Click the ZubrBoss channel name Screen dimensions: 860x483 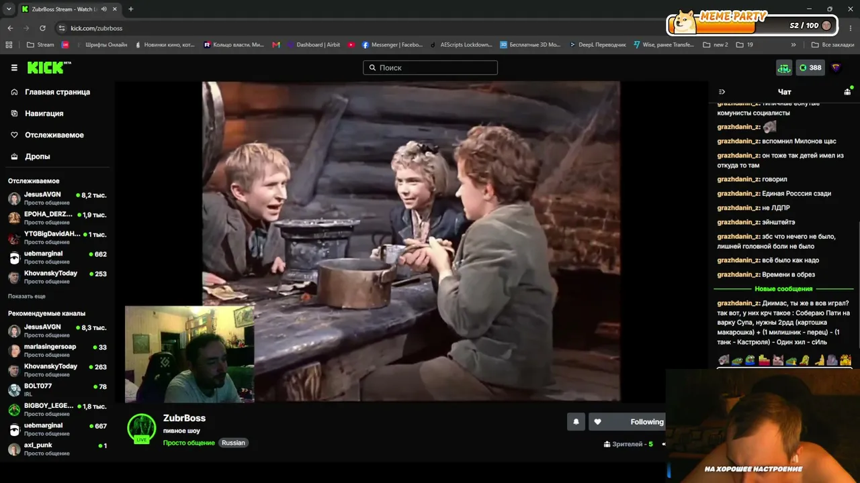click(184, 418)
